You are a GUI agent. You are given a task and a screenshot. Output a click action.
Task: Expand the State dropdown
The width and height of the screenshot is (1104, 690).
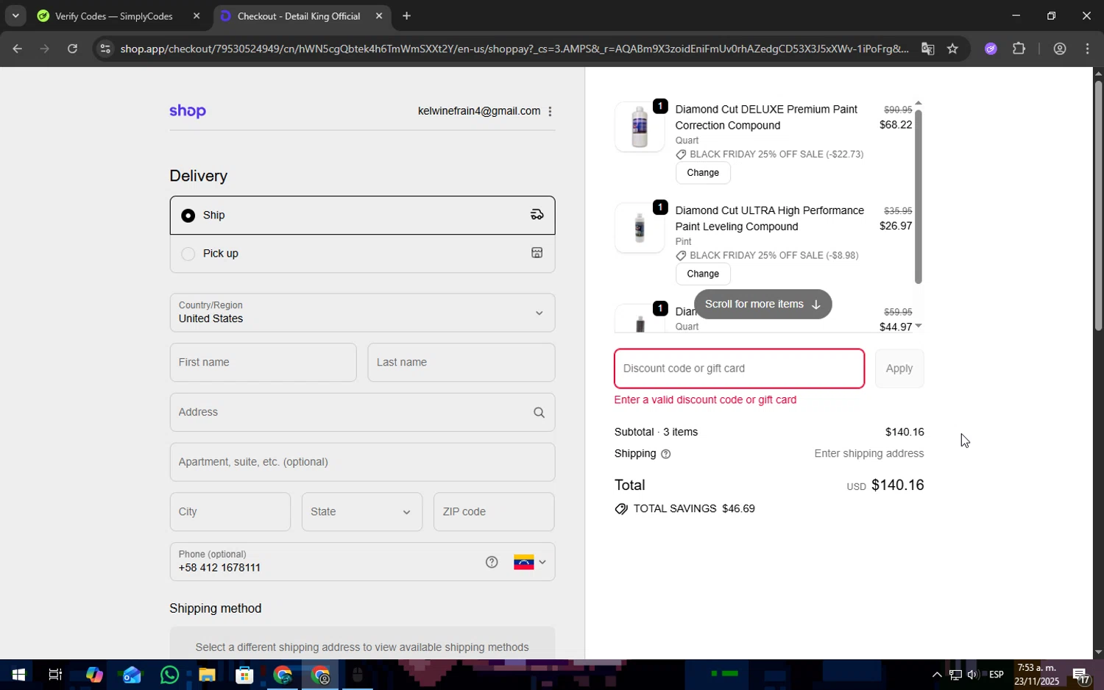(x=362, y=512)
